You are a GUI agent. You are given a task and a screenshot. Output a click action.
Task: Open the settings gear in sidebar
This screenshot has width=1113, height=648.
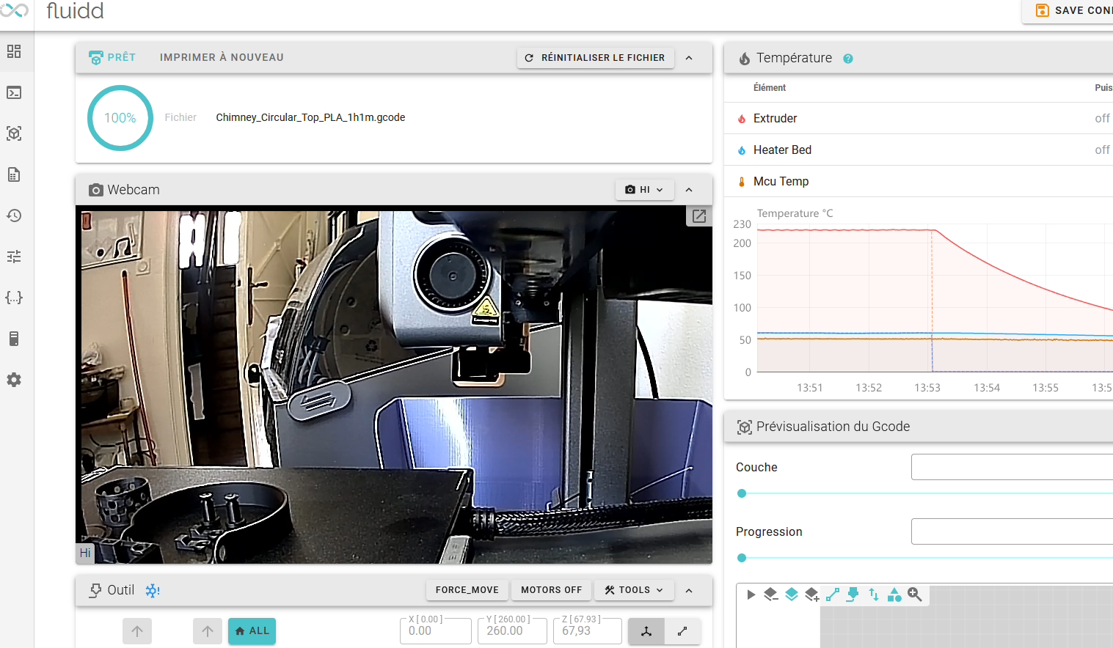[14, 380]
